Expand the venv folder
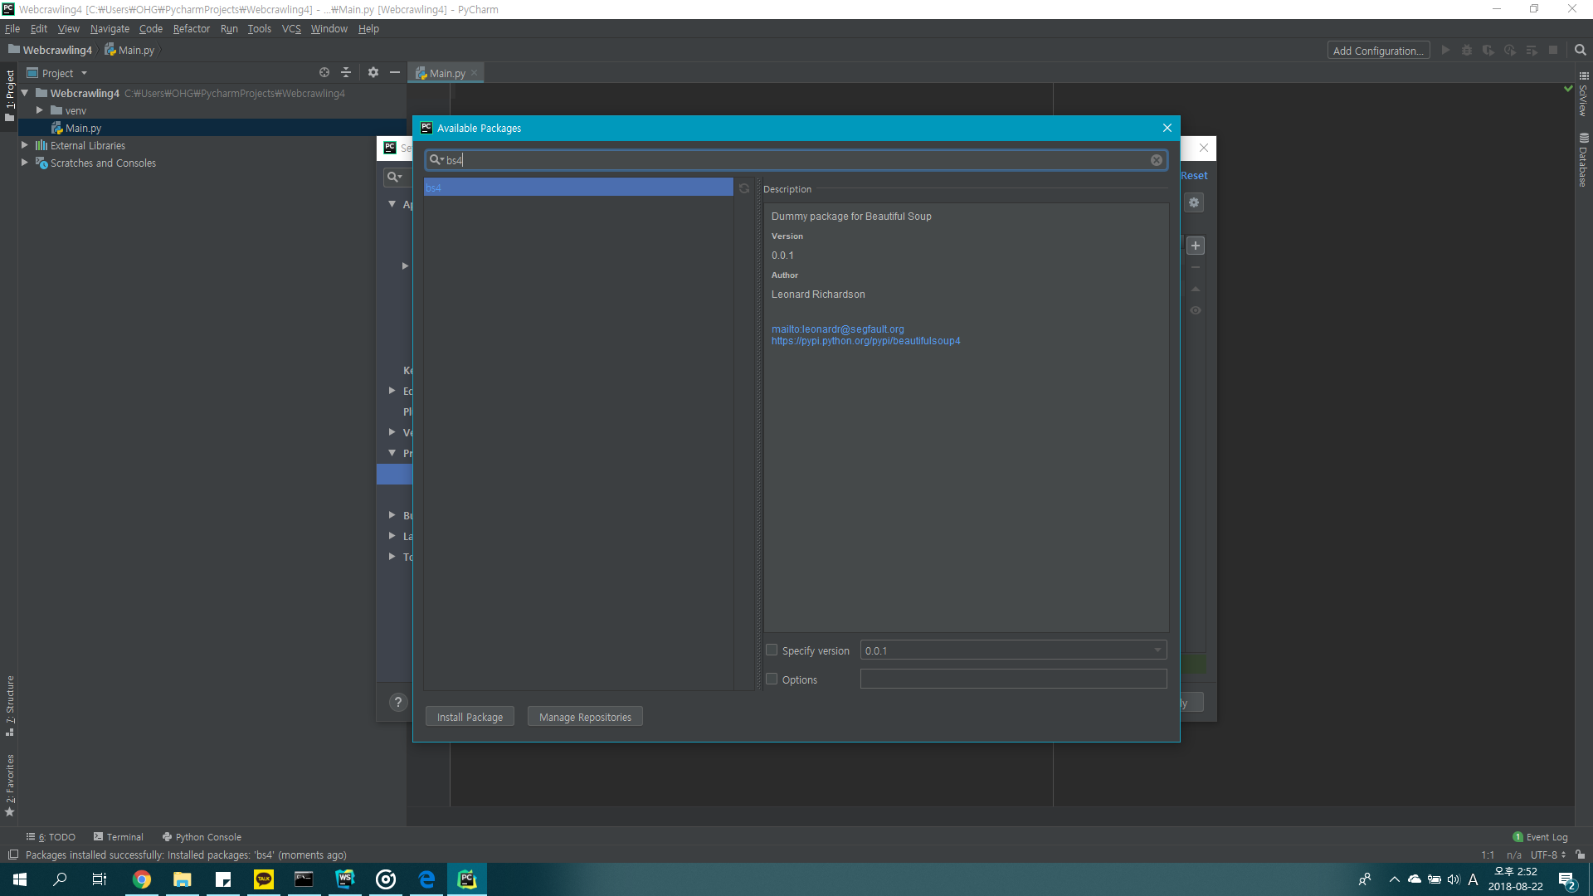Screen dimensions: 1593x896 point(39,110)
